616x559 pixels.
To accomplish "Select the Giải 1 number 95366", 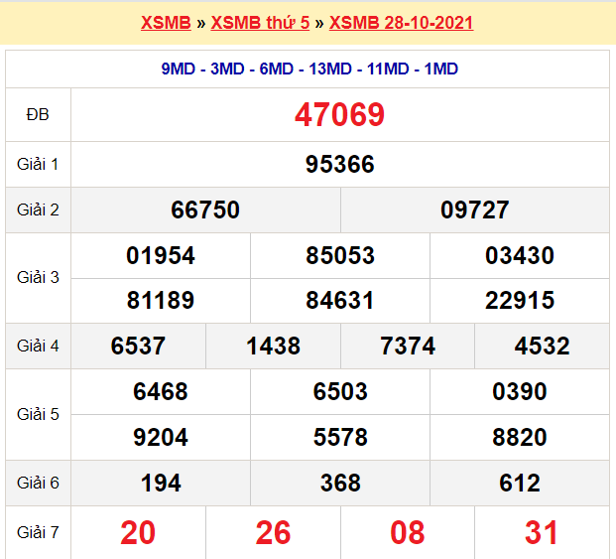I will pyautogui.click(x=339, y=165).
